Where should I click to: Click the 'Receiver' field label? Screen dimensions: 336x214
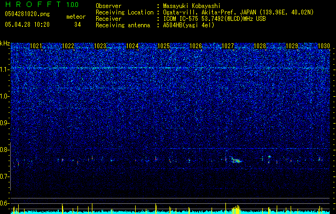(x=108, y=19)
